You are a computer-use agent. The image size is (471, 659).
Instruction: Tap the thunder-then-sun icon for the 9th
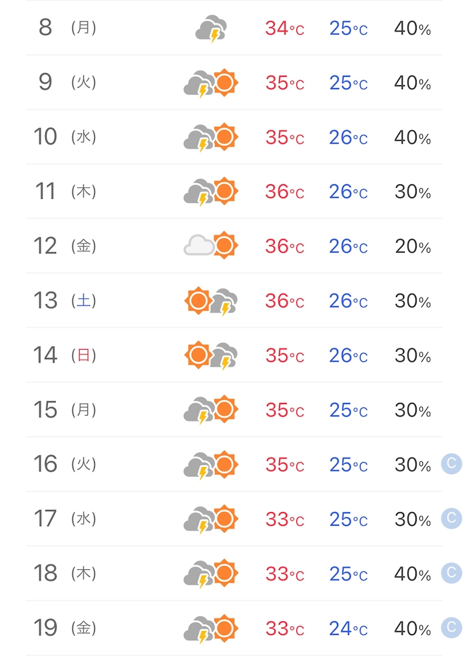pos(211,83)
